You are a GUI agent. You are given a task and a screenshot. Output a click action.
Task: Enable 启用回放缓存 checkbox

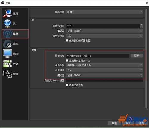67,85
